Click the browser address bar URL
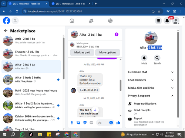Viewport: 185px width, 138px height. [55, 11]
